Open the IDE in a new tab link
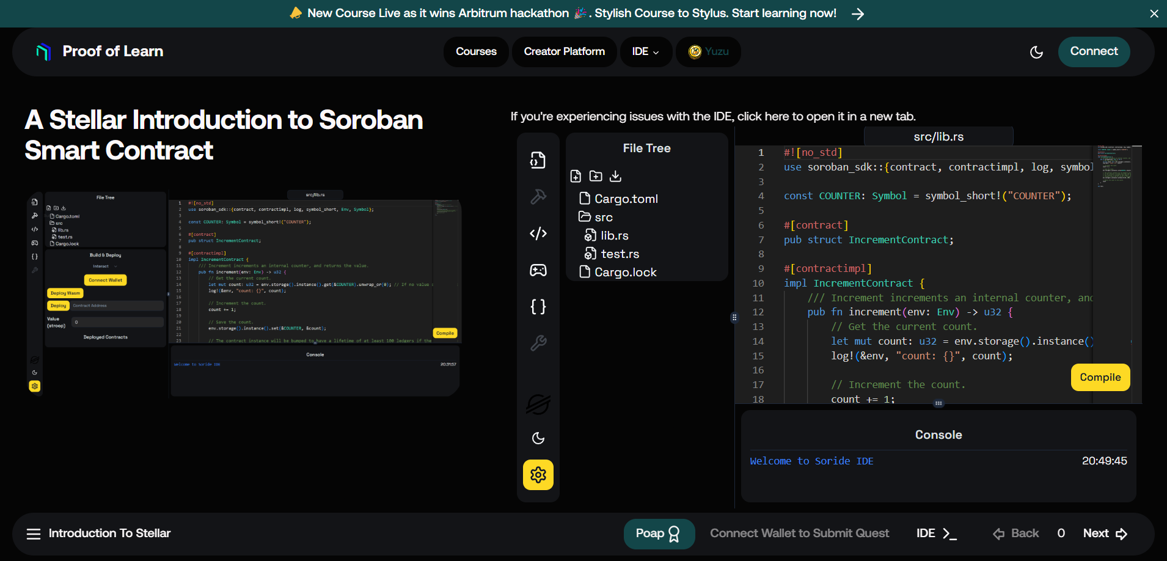The image size is (1167, 561). (713, 116)
